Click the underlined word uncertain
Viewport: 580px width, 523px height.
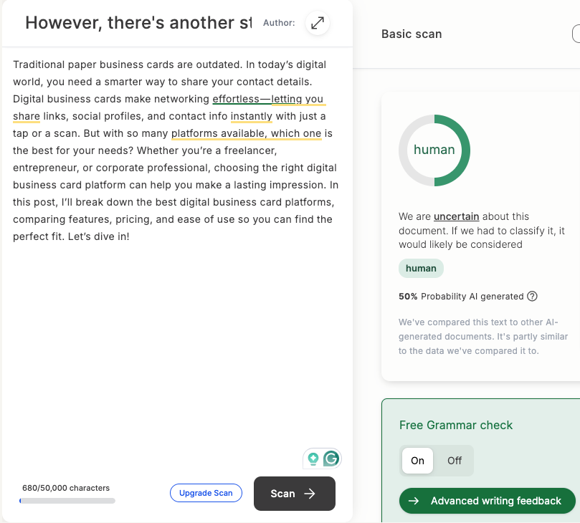(456, 216)
